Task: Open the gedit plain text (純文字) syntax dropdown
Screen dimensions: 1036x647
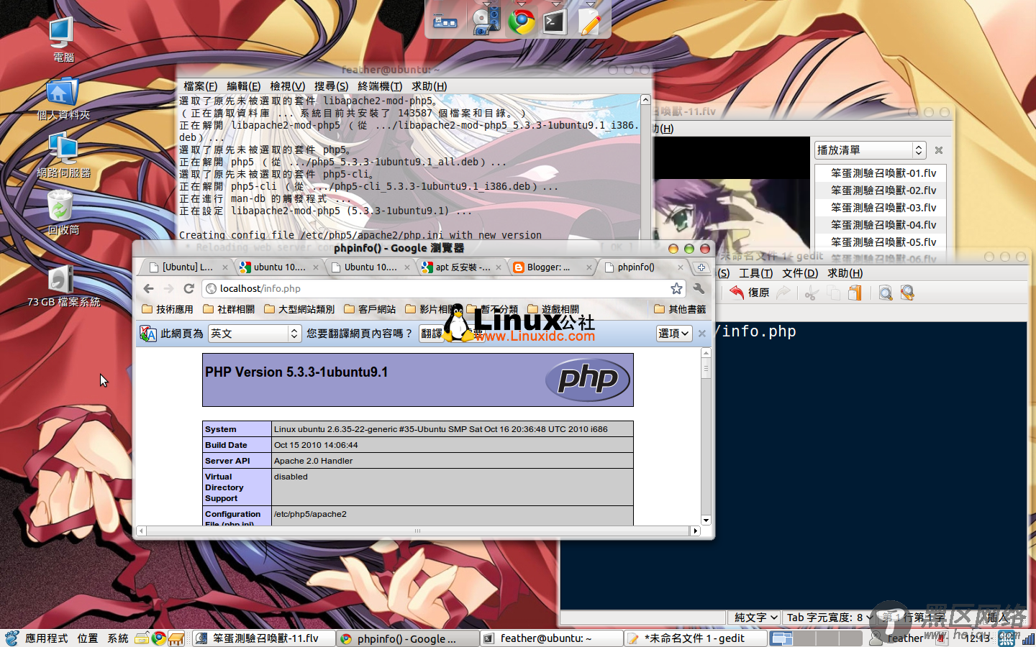Action: pyautogui.click(x=754, y=618)
